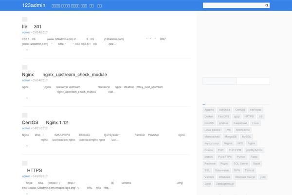Select the AWStats tag
Viewport: 292px width, 195px height.
[224, 110]
